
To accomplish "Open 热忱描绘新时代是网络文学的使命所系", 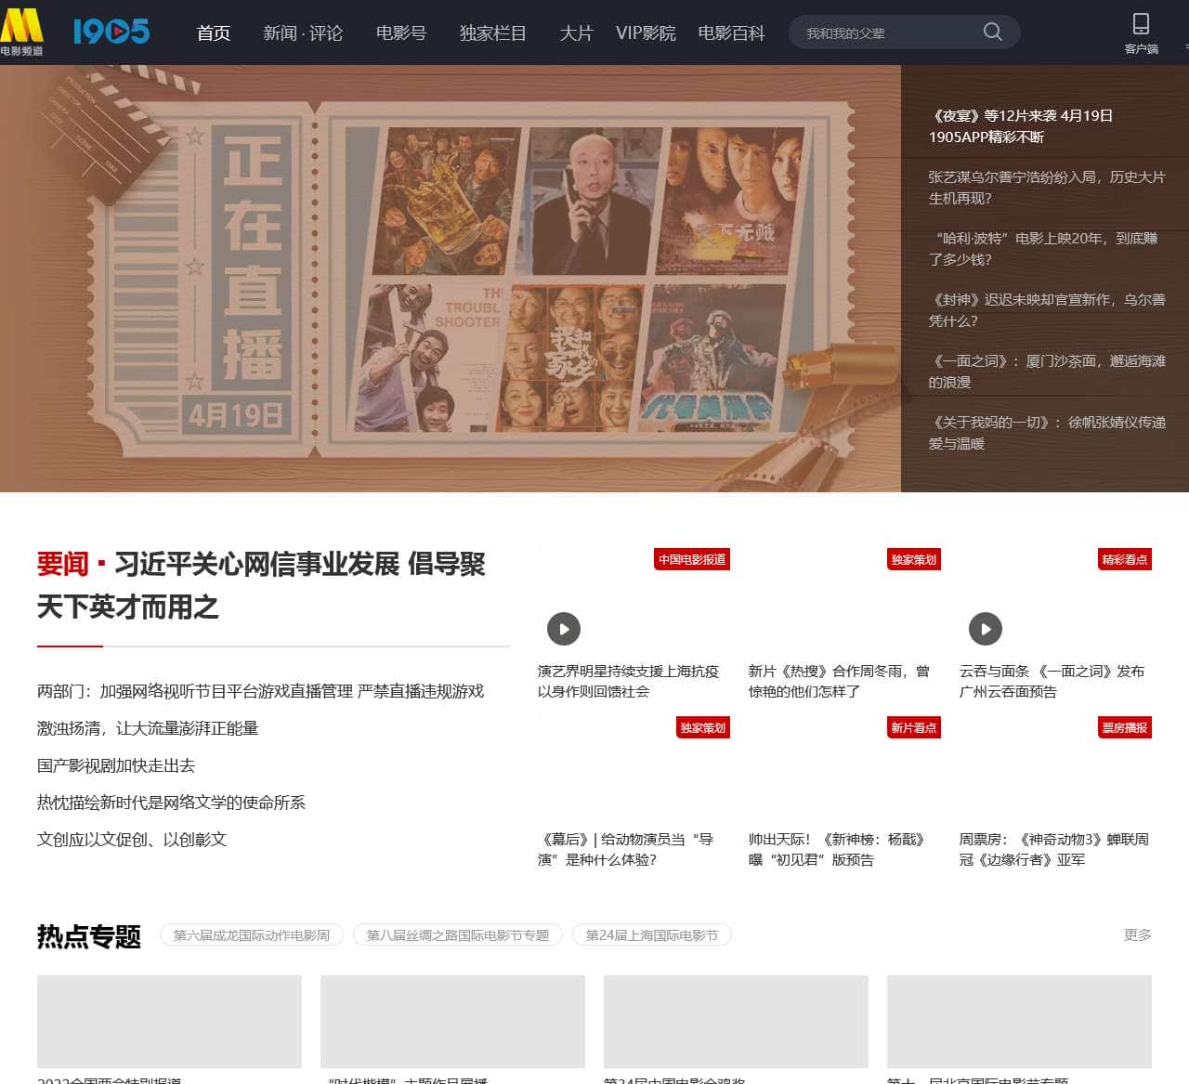I will 172,803.
